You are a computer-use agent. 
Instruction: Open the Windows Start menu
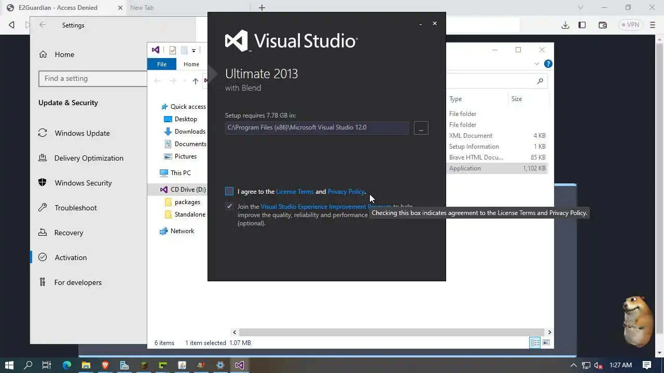9,365
